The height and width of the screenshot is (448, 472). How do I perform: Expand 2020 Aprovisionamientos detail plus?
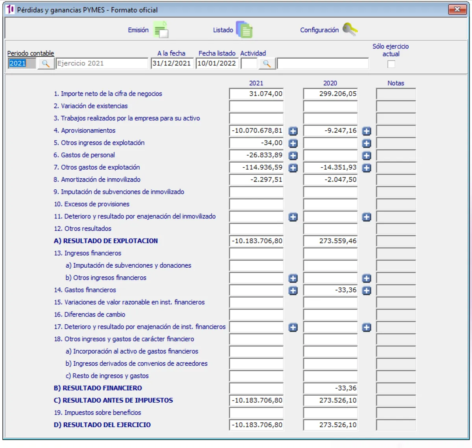(367, 131)
